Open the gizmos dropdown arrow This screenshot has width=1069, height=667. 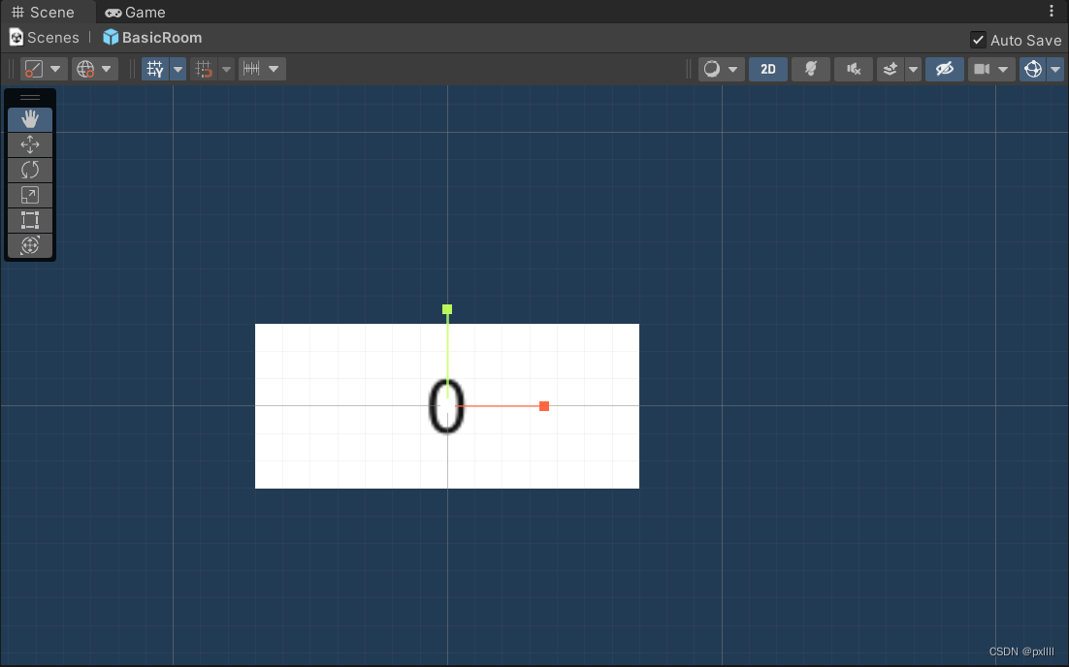coord(1055,69)
